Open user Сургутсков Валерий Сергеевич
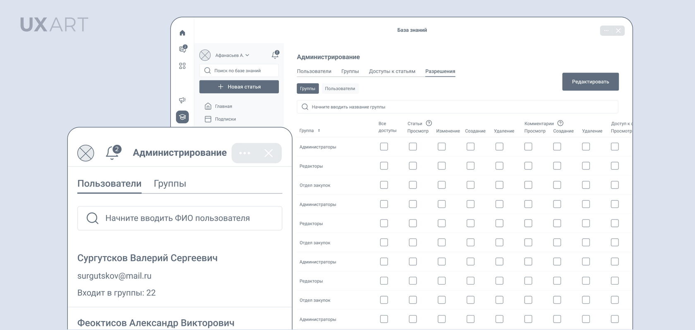Image resolution: width=695 pixels, height=330 pixels. pyautogui.click(x=147, y=258)
